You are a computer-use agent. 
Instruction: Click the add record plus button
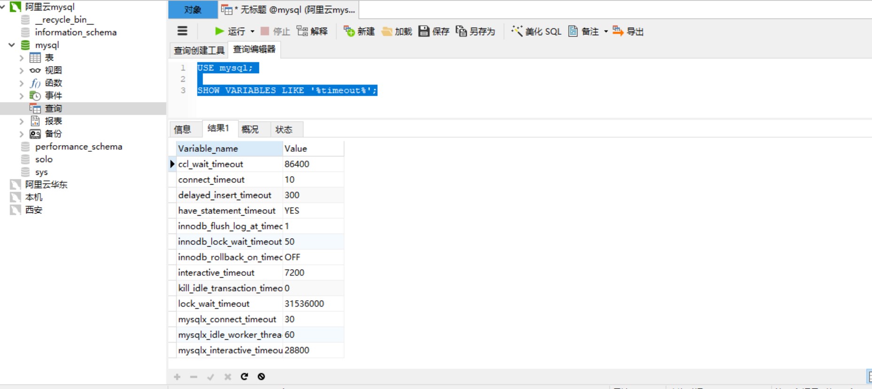tap(177, 377)
